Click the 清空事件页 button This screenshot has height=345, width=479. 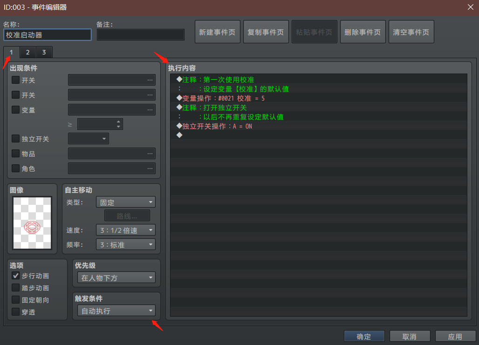tap(411, 32)
